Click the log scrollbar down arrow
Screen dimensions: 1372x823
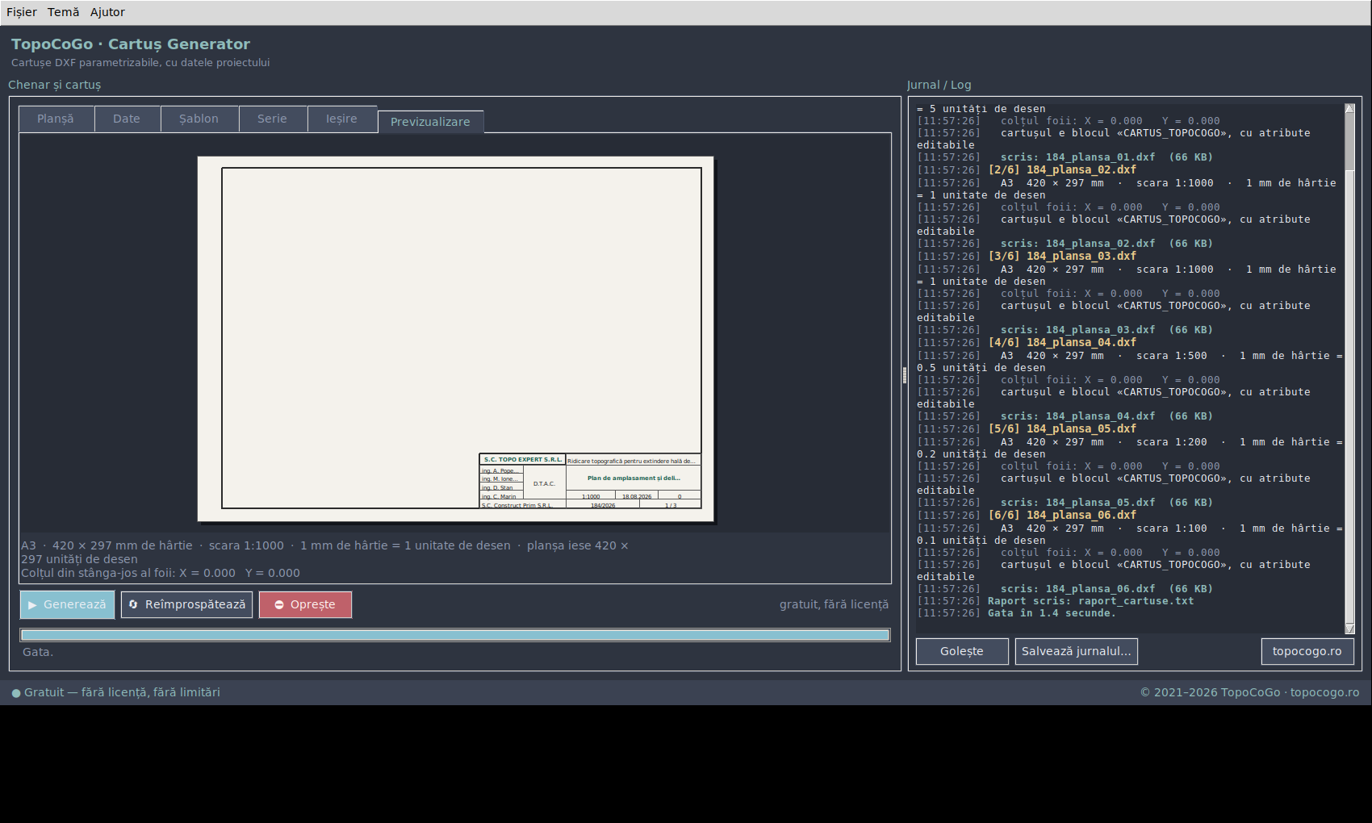[x=1349, y=629]
